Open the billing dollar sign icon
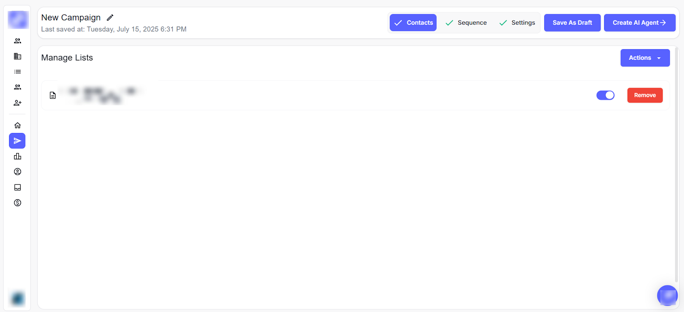The height and width of the screenshot is (312, 684). coord(18,203)
